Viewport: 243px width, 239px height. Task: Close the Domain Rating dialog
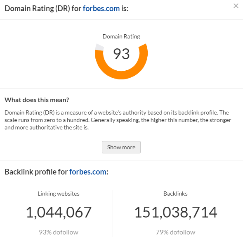coord(236,6)
